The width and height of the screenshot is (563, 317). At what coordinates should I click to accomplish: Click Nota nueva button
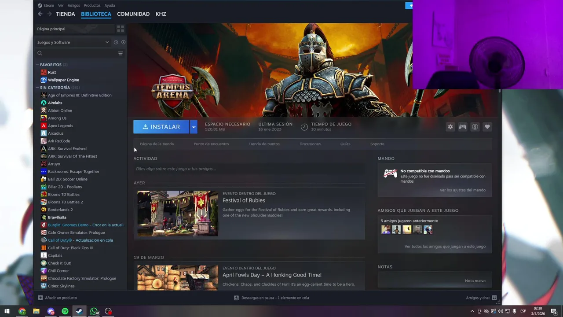[x=475, y=281]
